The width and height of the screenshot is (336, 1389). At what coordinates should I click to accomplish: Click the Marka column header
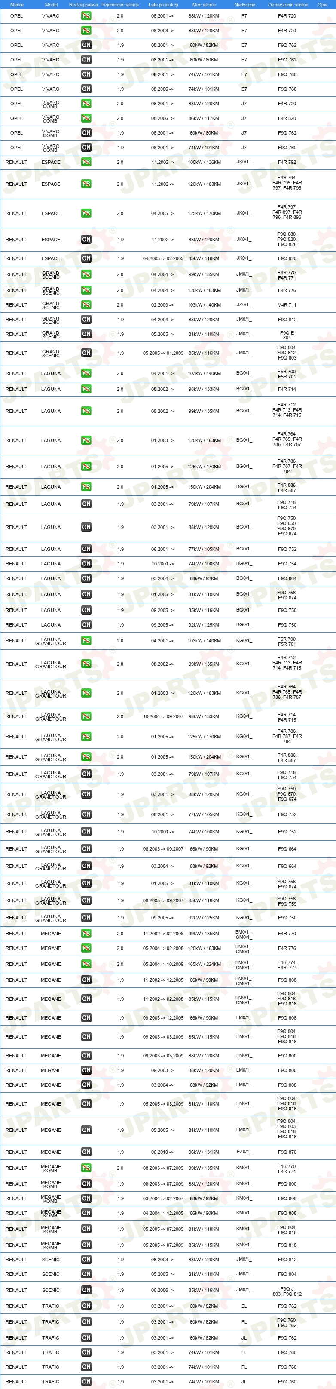coord(17,4)
